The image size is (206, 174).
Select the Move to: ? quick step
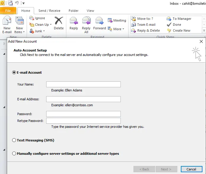pyautogui.click(x=142, y=19)
